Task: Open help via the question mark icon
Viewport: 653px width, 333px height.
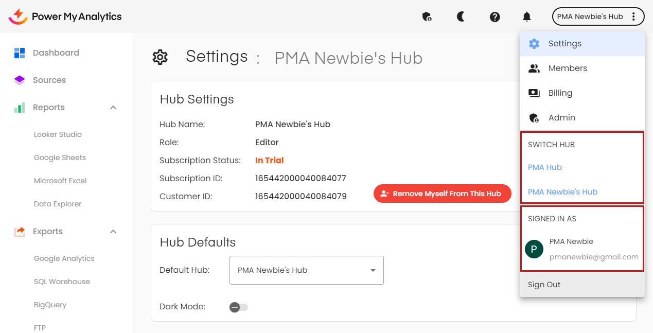Action: 495,17
